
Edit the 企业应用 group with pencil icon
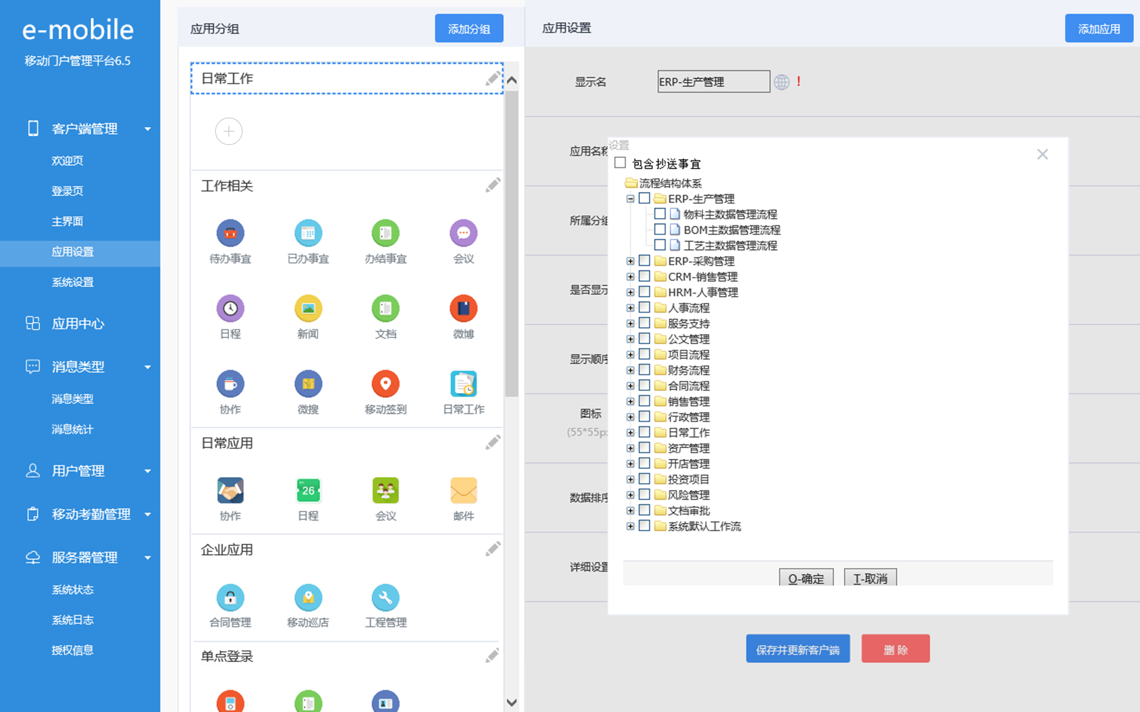(493, 549)
